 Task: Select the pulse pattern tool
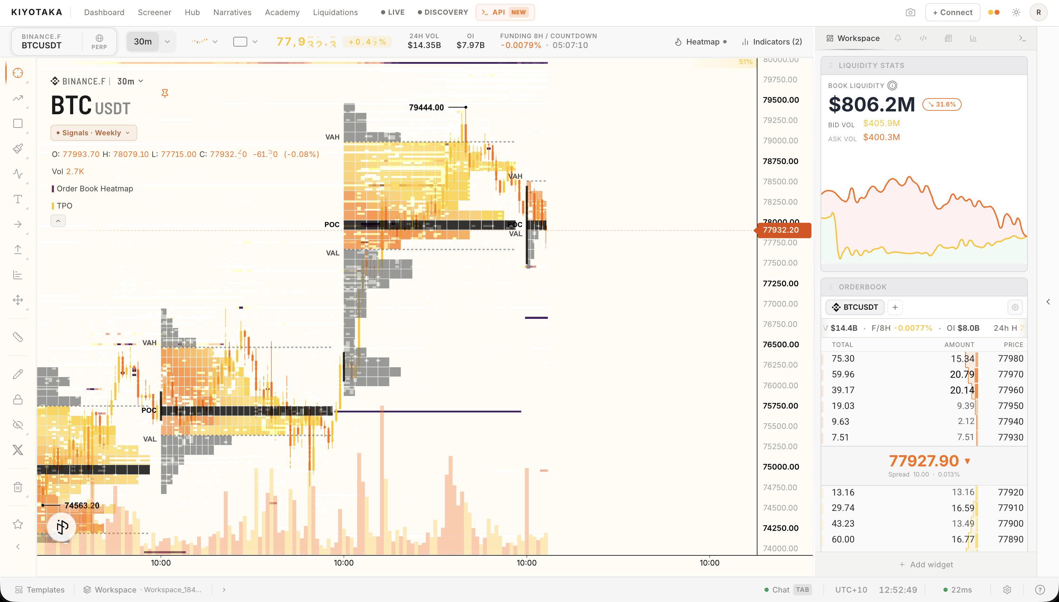click(18, 174)
